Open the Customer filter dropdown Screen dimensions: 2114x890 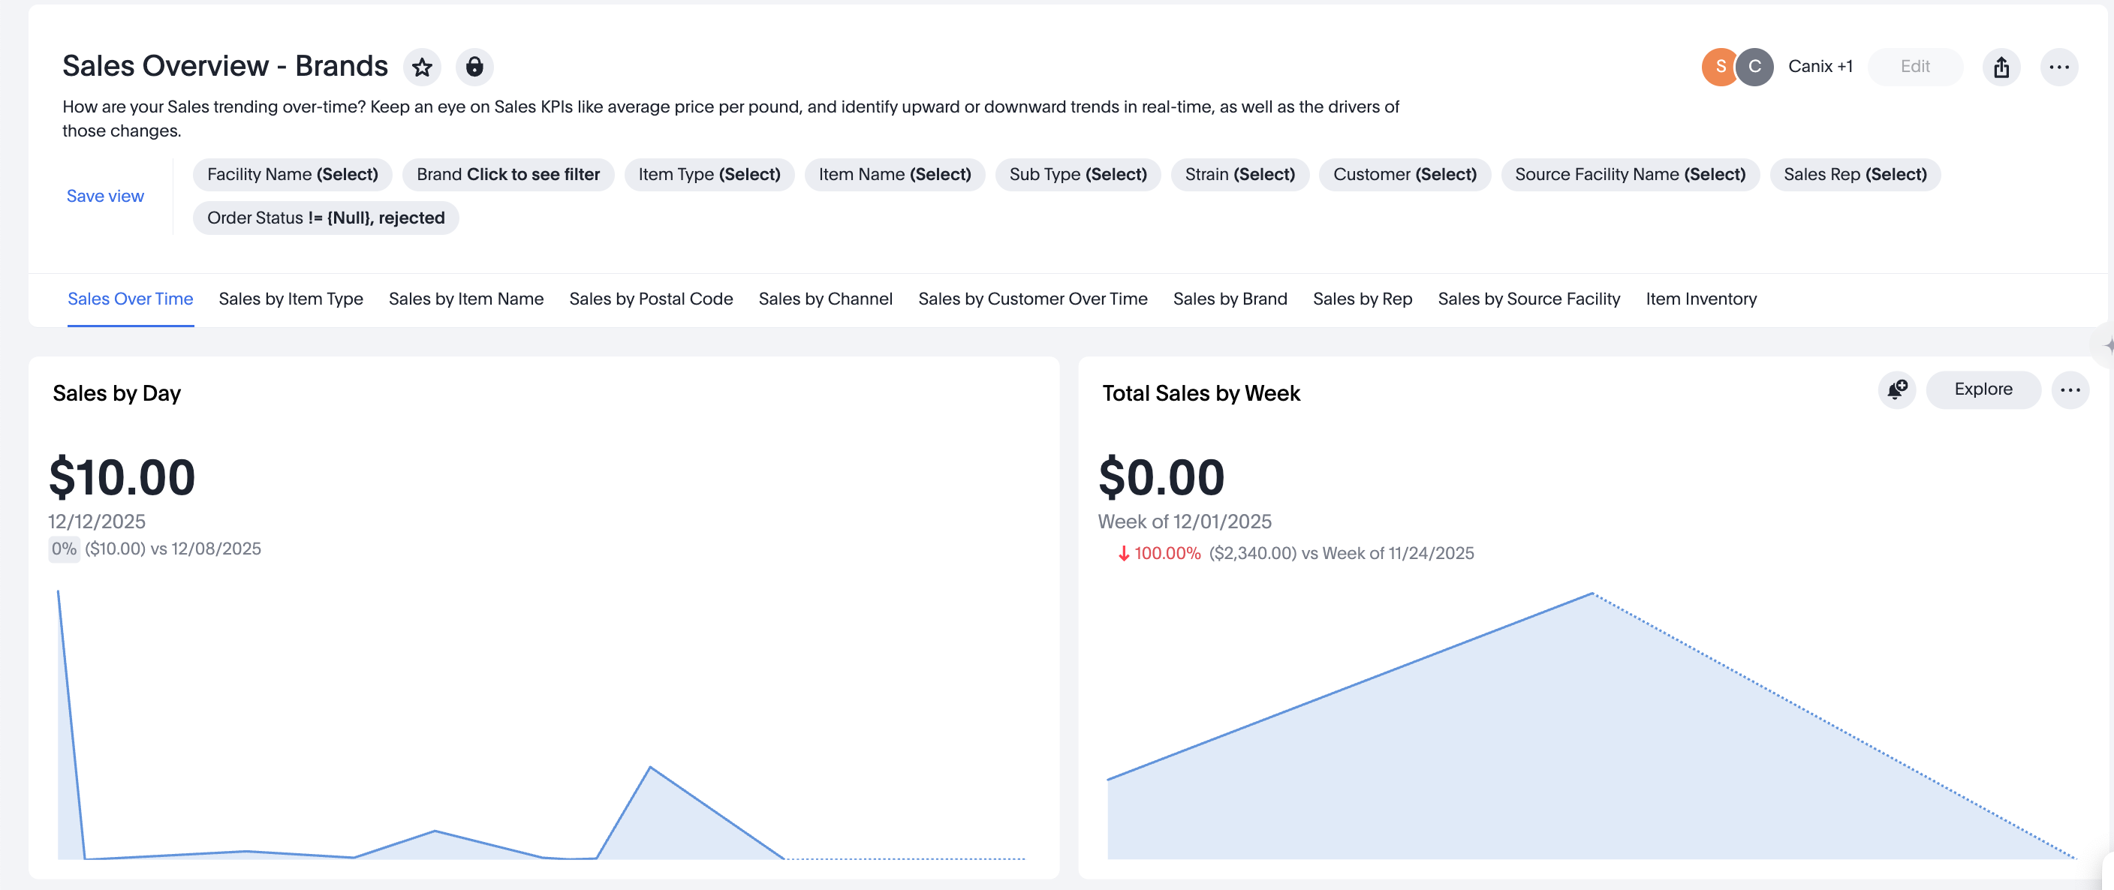[x=1404, y=175]
